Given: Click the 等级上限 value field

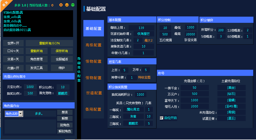Looking at the screenshot, I should pos(141,28).
